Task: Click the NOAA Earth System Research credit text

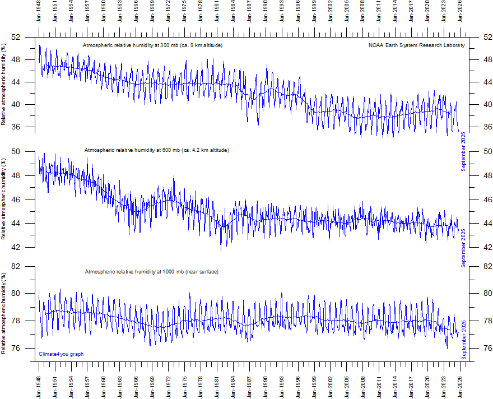Action: [416, 45]
